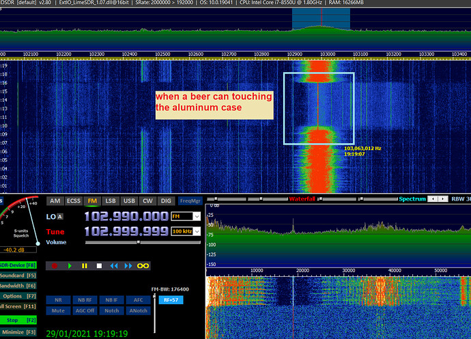
Task: Start a recording with the red record button
Action: coord(55,266)
